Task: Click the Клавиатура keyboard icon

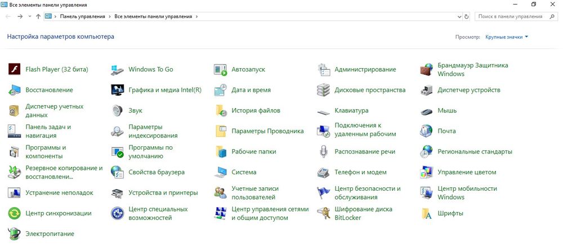Action: click(x=323, y=111)
